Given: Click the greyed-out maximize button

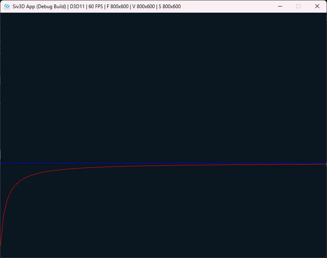Looking at the screenshot, I should [298, 6].
